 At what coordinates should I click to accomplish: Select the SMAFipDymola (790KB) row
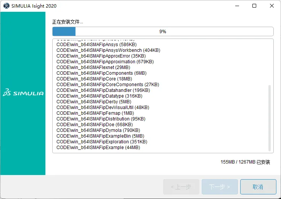pyautogui.click(x=98, y=130)
